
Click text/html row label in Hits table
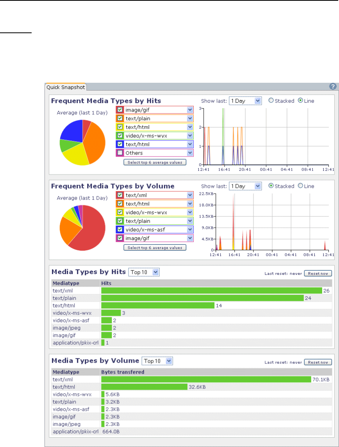tap(64, 305)
